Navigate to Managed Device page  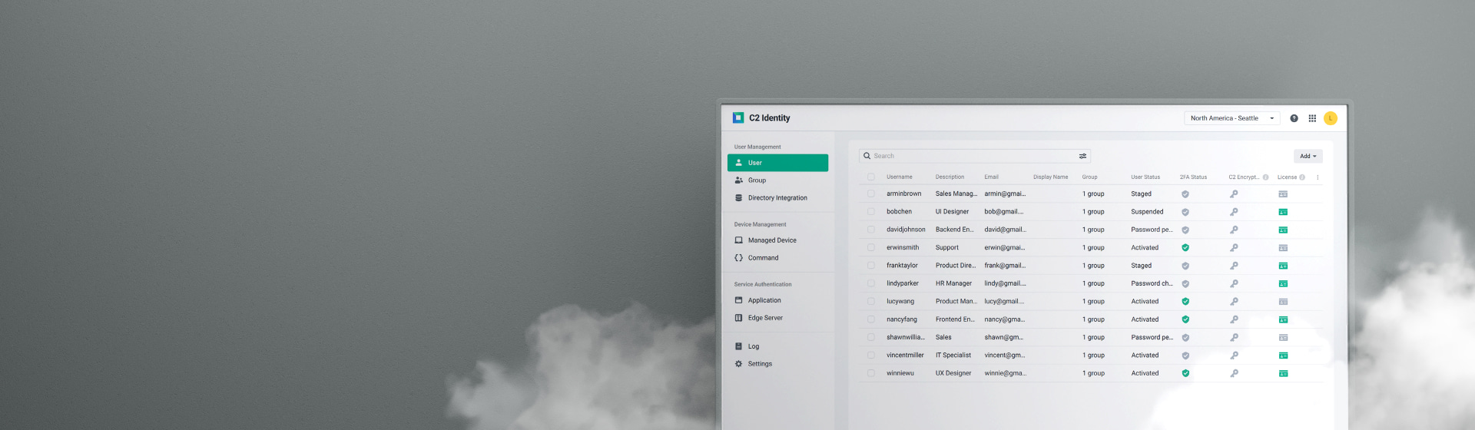pos(771,240)
